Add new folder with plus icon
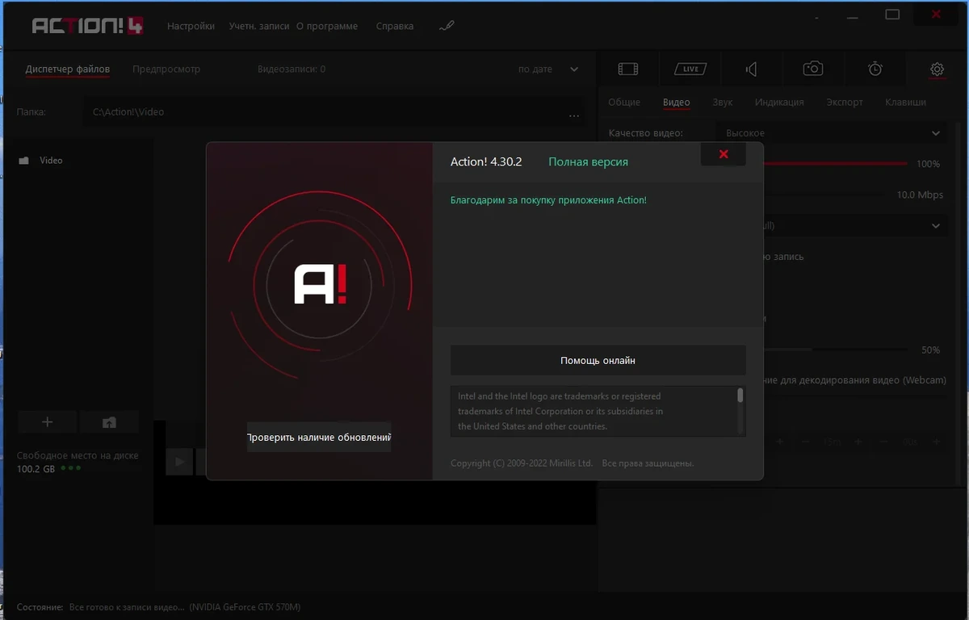The image size is (969, 620). [47, 421]
